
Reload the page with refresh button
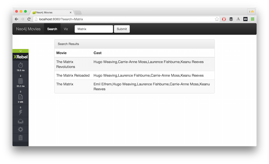29,19
